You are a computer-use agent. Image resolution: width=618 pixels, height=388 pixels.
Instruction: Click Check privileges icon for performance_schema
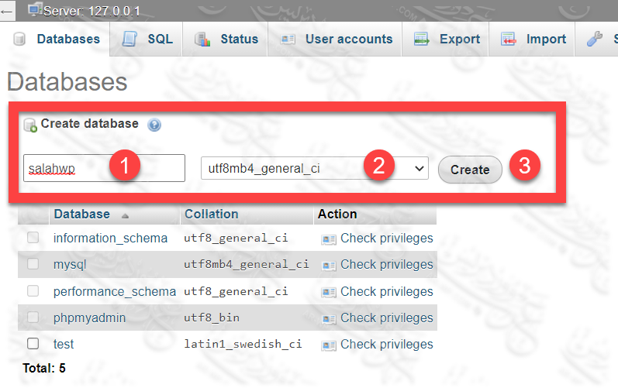pyautogui.click(x=329, y=292)
